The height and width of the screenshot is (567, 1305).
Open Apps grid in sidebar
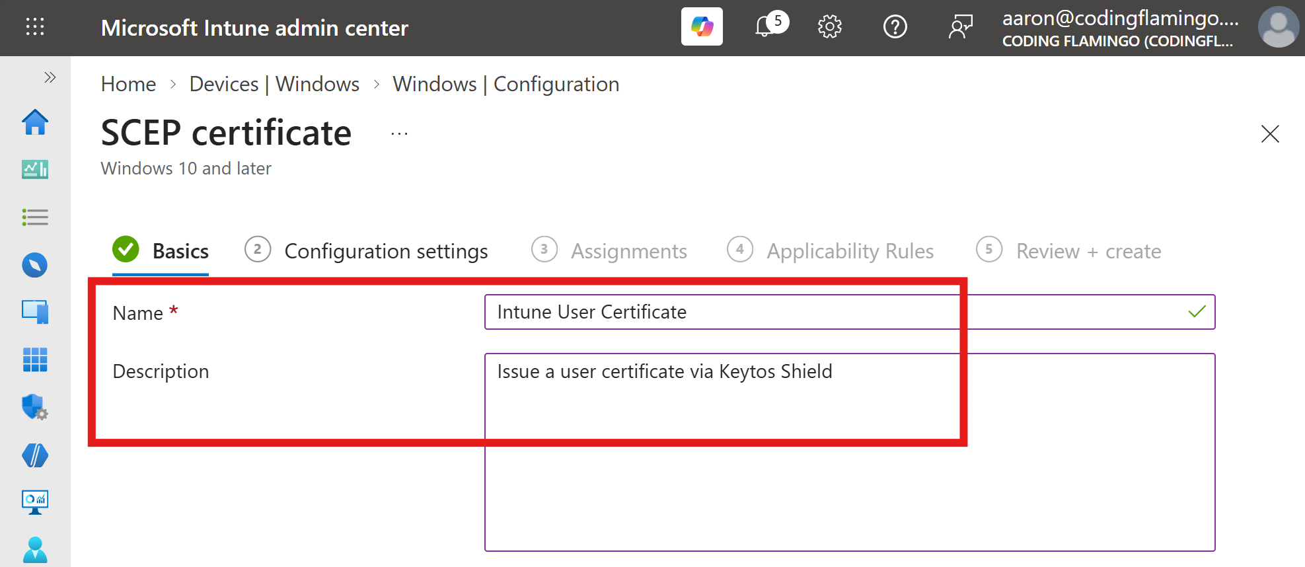35,359
